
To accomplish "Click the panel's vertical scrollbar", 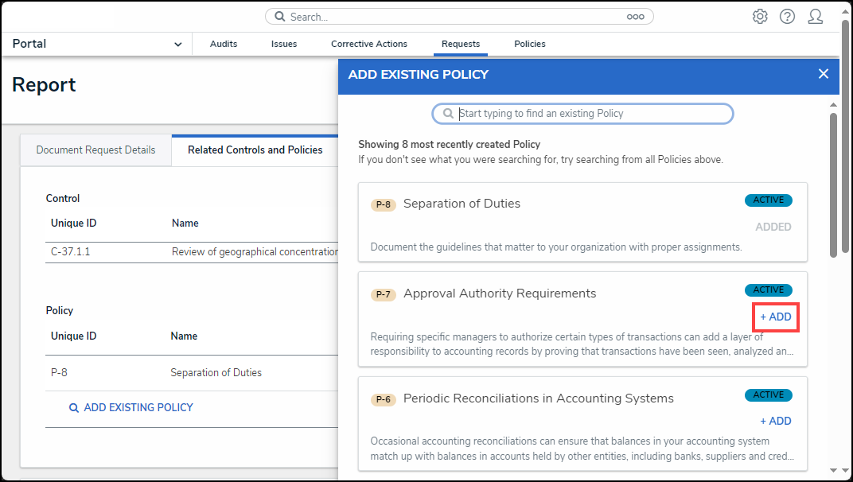I will 833,183.
